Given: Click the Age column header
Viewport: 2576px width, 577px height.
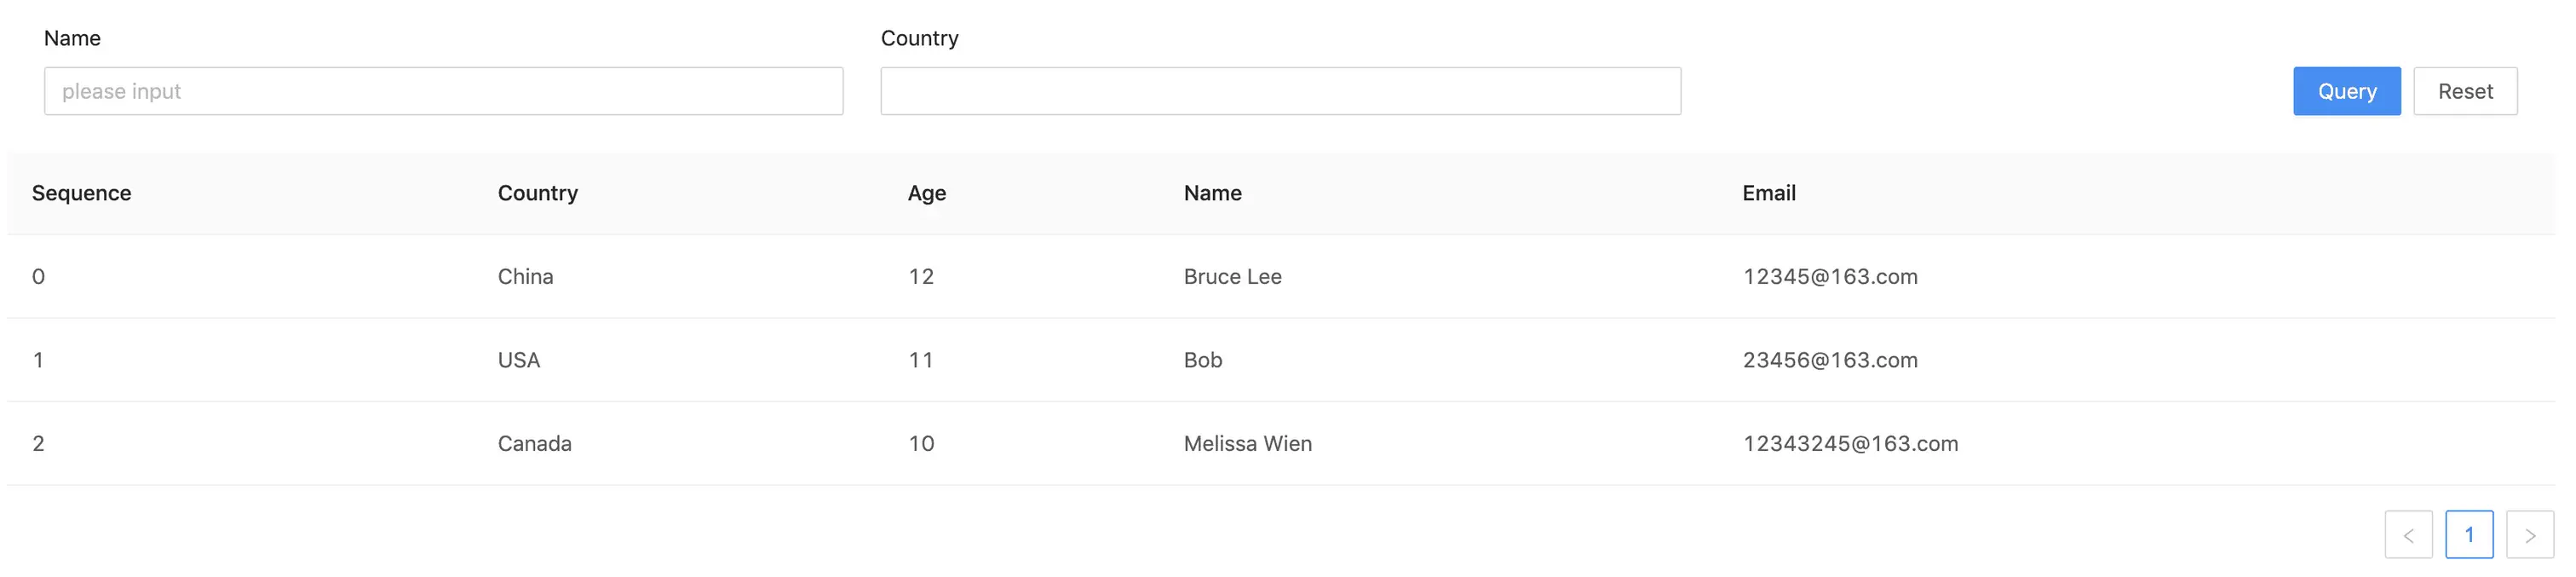Looking at the screenshot, I should 926,193.
